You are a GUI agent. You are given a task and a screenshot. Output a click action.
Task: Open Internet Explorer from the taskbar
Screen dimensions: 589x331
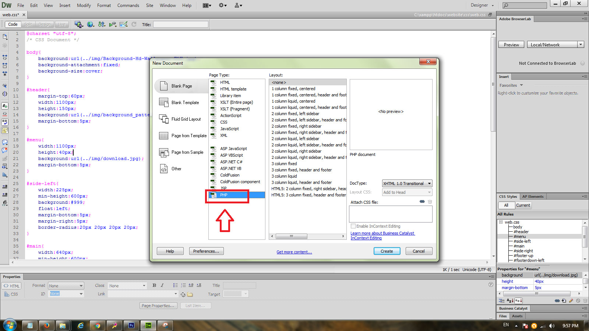tap(81, 325)
